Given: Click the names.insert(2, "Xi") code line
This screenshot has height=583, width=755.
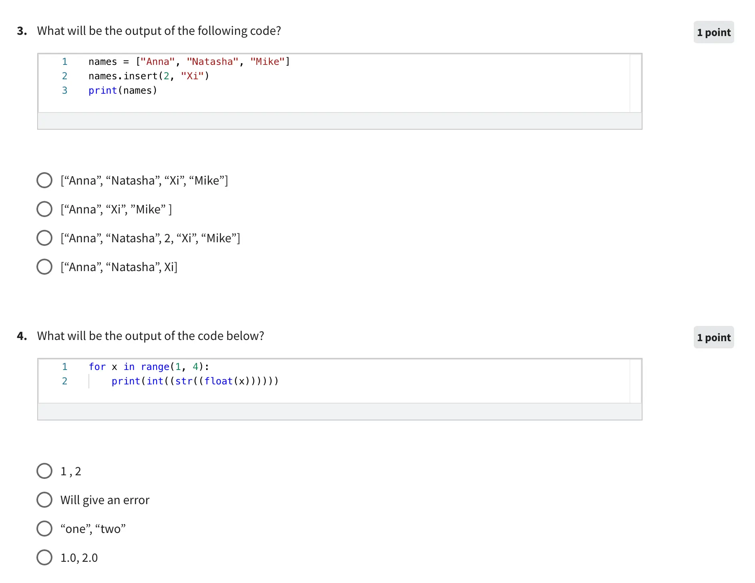Looking at the screenshot, I should click(x=149, y=76).
